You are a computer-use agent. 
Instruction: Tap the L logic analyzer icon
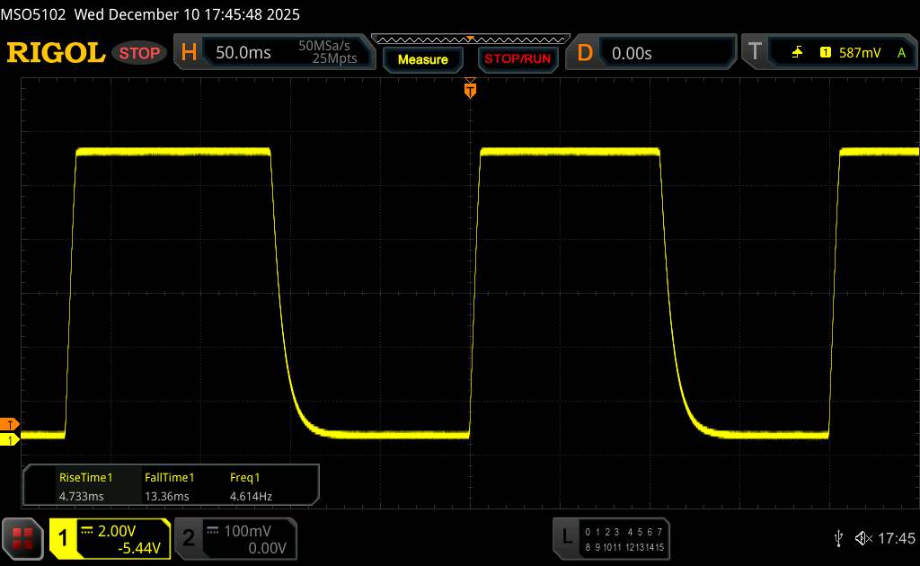pos(566,537)
